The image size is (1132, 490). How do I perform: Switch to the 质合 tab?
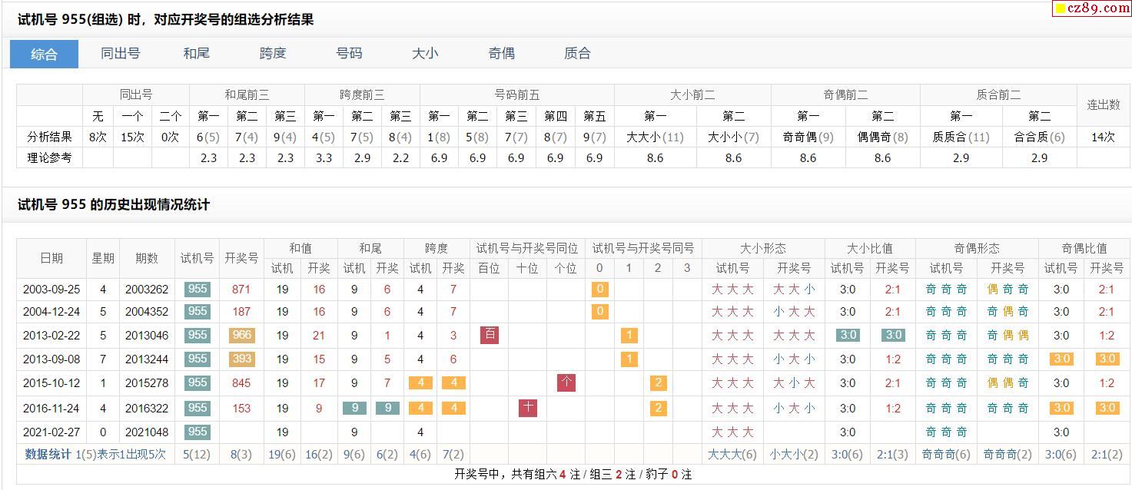pos(577,54)
